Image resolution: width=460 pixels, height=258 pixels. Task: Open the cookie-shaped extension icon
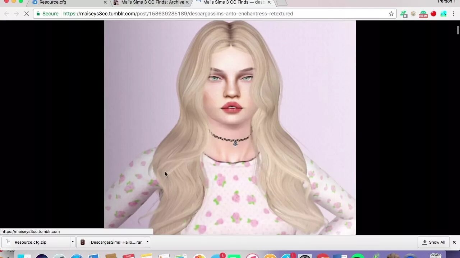tap(413, 14)
